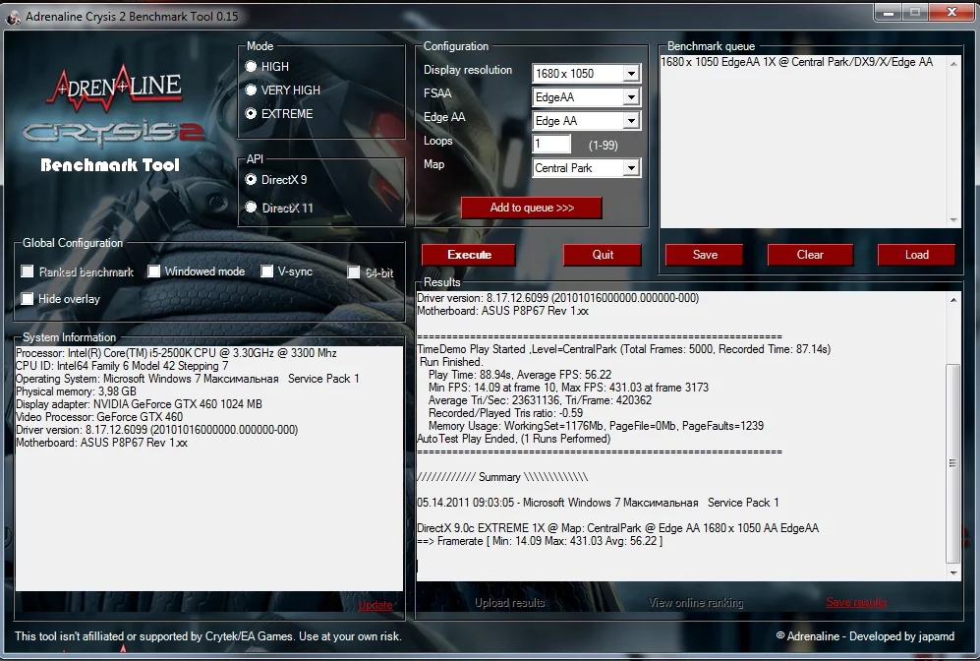Click the Benchmark queue scroll up arrow
980x661 pixels.
(x=953, y=63)
